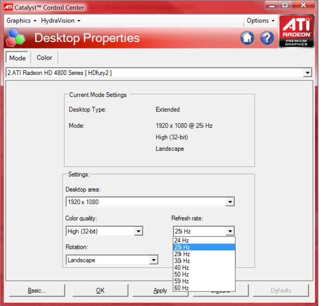Maximize the Catalyst Control Center window
335x306 pixels.
(285, 5)
